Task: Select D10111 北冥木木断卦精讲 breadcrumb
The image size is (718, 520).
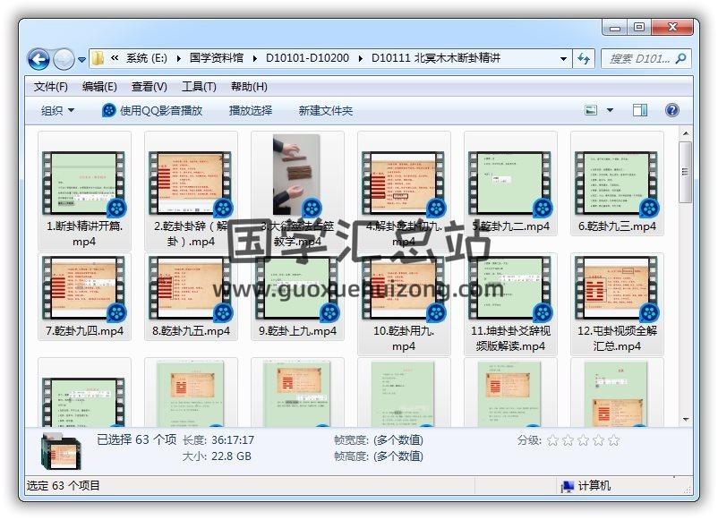Action: (x=436, y=58)
